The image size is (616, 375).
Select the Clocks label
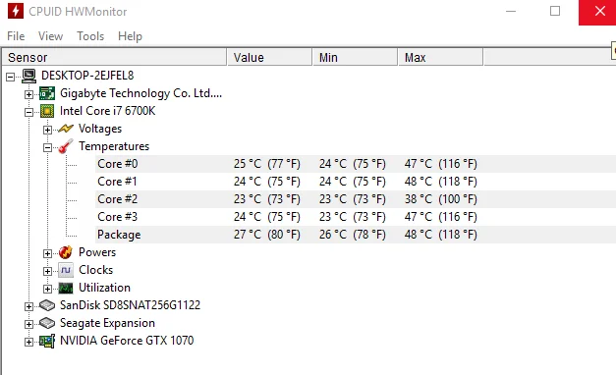96,270
